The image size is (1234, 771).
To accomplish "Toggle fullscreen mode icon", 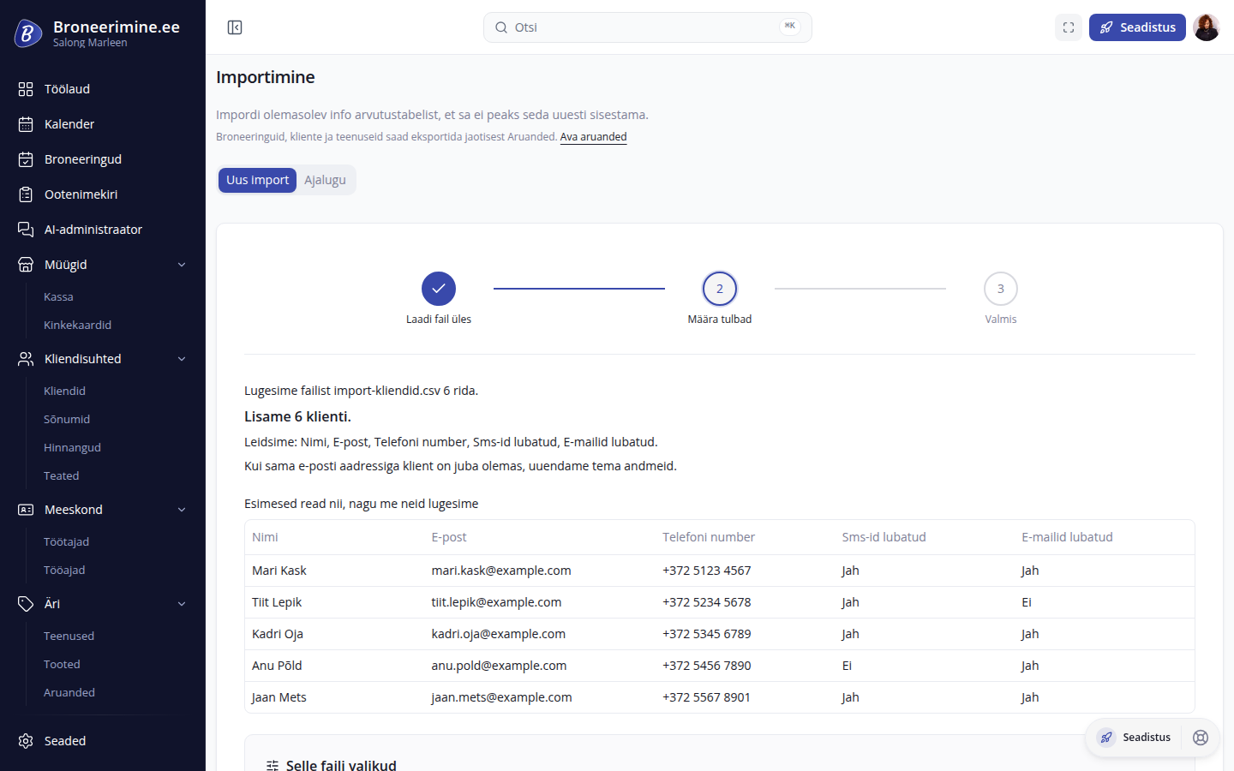I will point(1069,27).
